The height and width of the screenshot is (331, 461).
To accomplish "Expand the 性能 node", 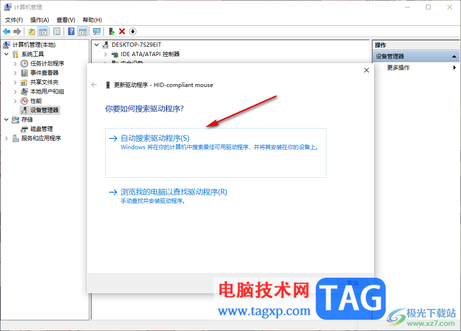I will pyautogui.click(x=15, y=101).
